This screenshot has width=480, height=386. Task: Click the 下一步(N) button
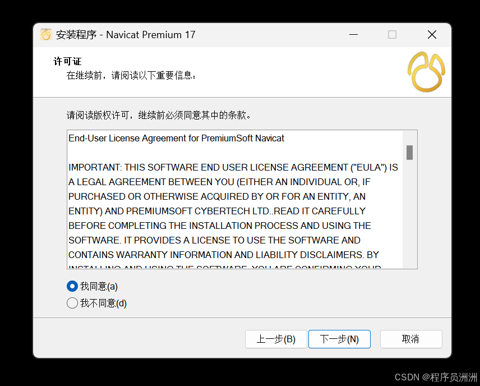pyautogui.click(x=339, y=339)
